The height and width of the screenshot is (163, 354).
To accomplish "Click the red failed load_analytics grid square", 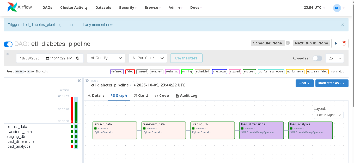I will [x=72, y=146].
